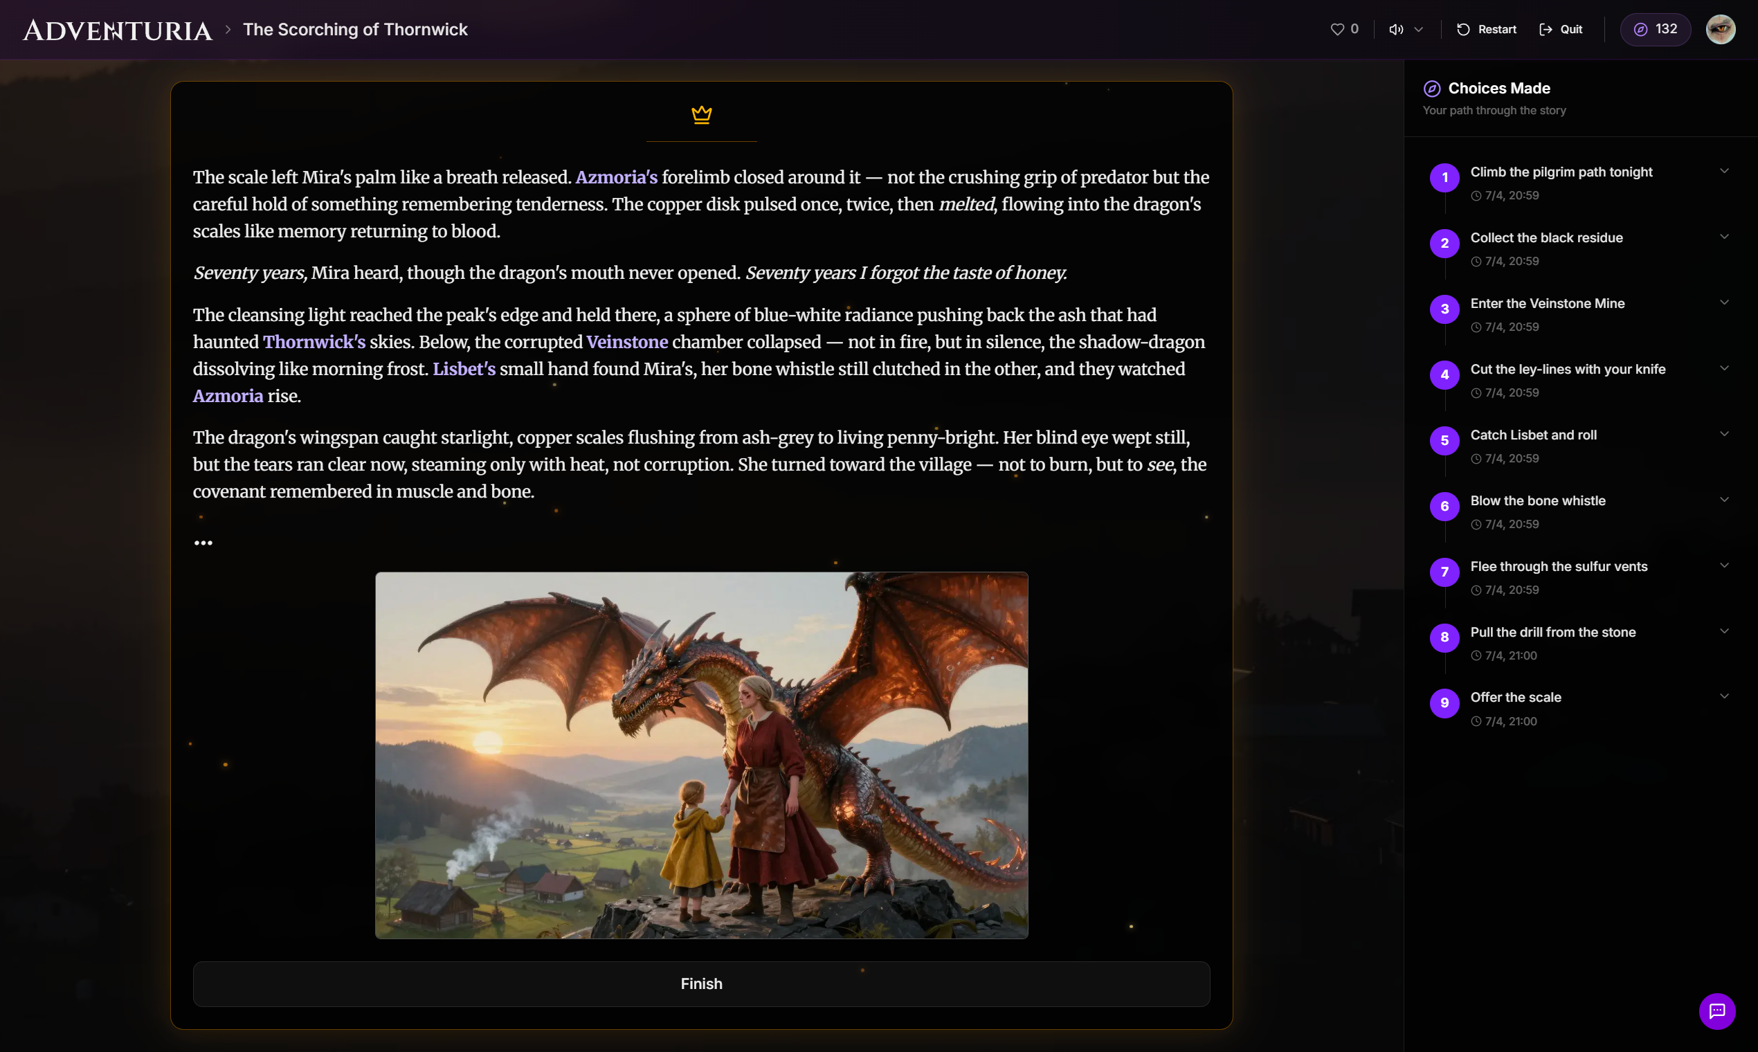This screenshot has height=1052, width=1758.
Task: Click the Adventuria logo
Action: (118, 30)
